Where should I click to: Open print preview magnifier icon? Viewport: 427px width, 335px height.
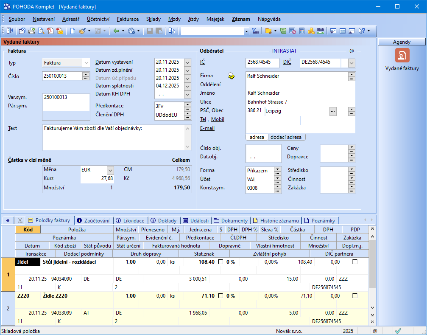(41, 31)
